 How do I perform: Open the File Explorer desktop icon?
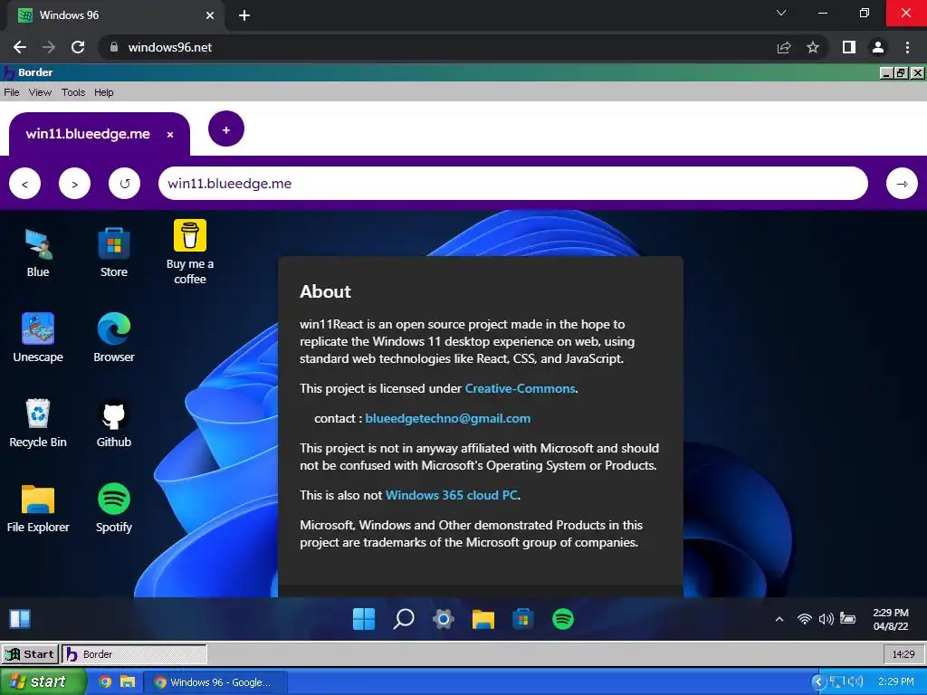pos(38,509)
